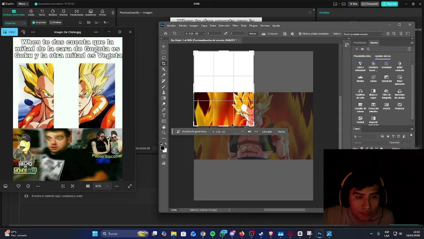Image resolution: width=424 pixels, height=239 pixels.
Task: Select the Rectangular Marquee tool
Action: point(164,52)
